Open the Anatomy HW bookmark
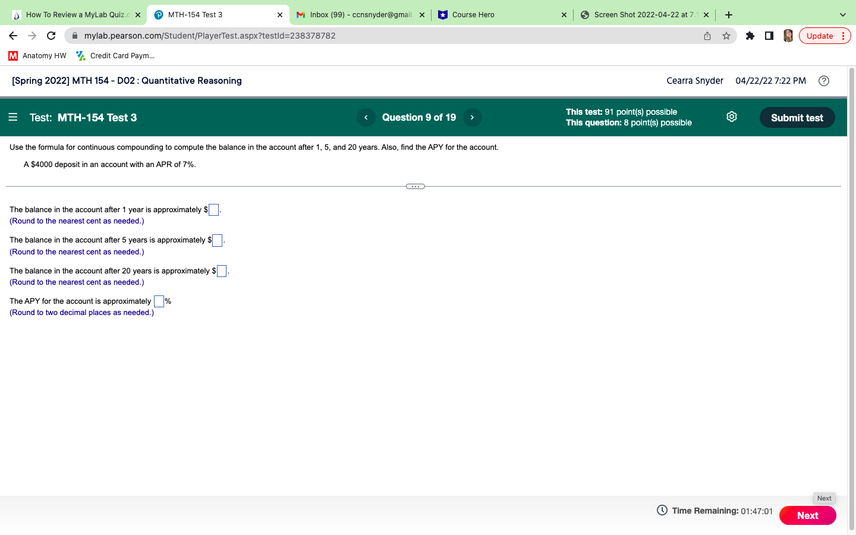 click(x=37, y=55)
